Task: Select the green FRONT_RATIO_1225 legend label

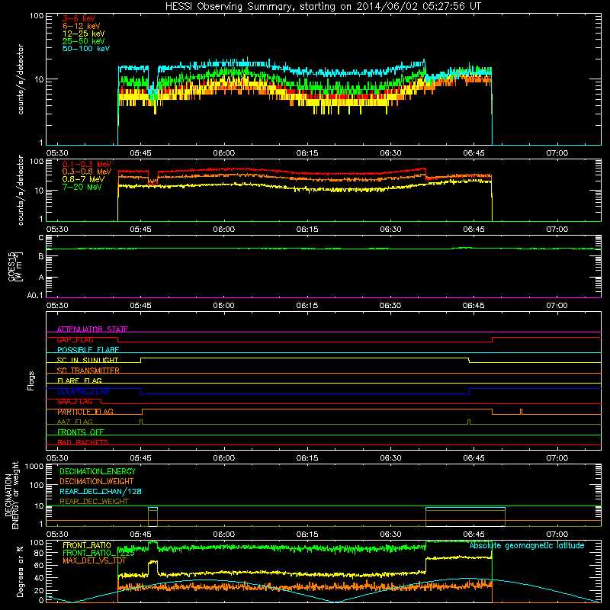Action: pos(98,554)
